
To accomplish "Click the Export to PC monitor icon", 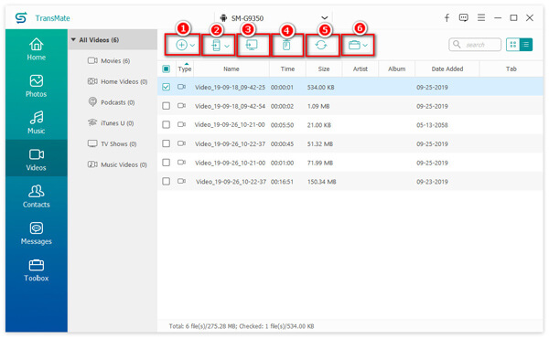I will pyautogui.click(x=252, y=45).
